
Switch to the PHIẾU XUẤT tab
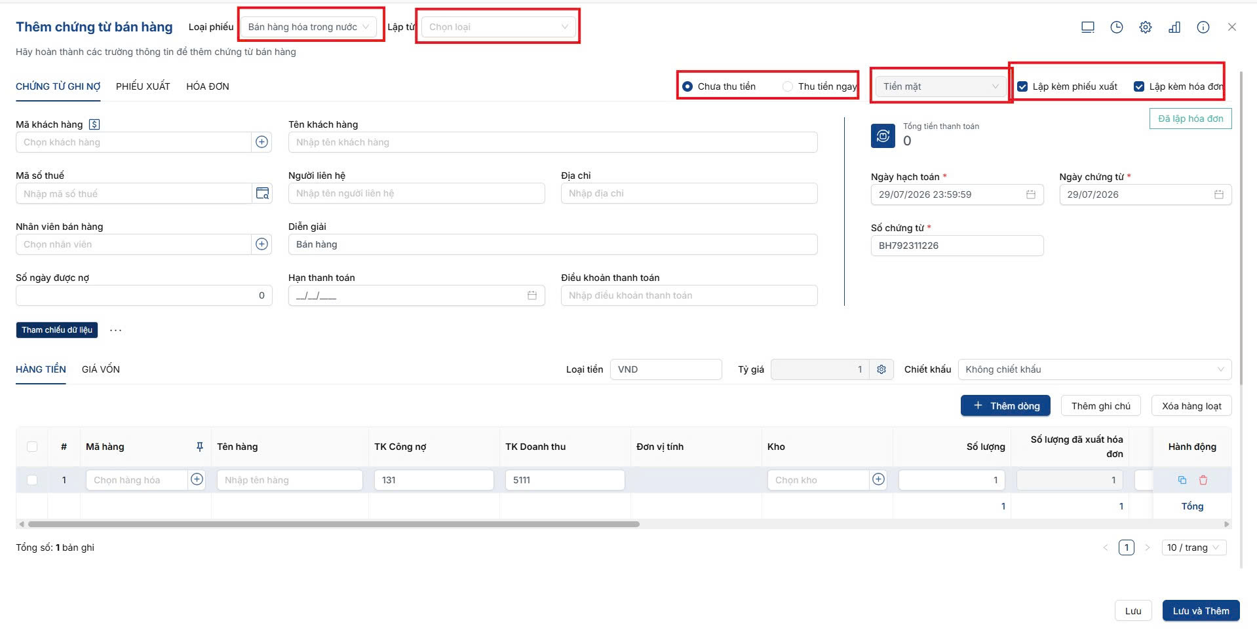pyautogui.click(x=143, y=86)
